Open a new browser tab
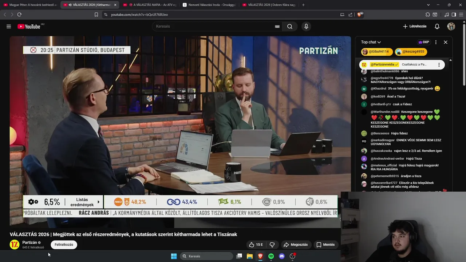Screen dimensions: 466x262 303,5
